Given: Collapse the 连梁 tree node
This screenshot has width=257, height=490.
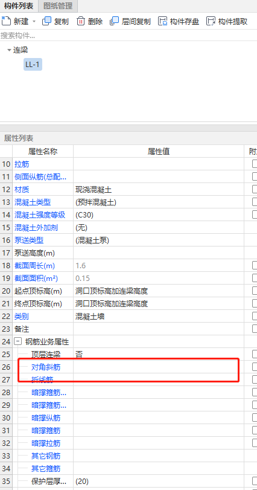Looking at the screenshot, I should click(x=9, y=50).
